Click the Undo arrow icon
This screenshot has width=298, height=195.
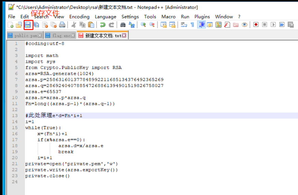click(103, 25)
